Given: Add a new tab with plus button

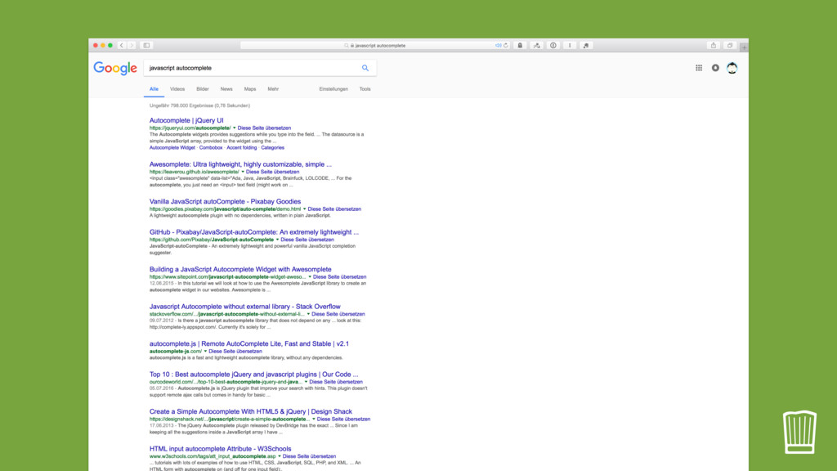Looking at the screenshot, I should [744, 47].
